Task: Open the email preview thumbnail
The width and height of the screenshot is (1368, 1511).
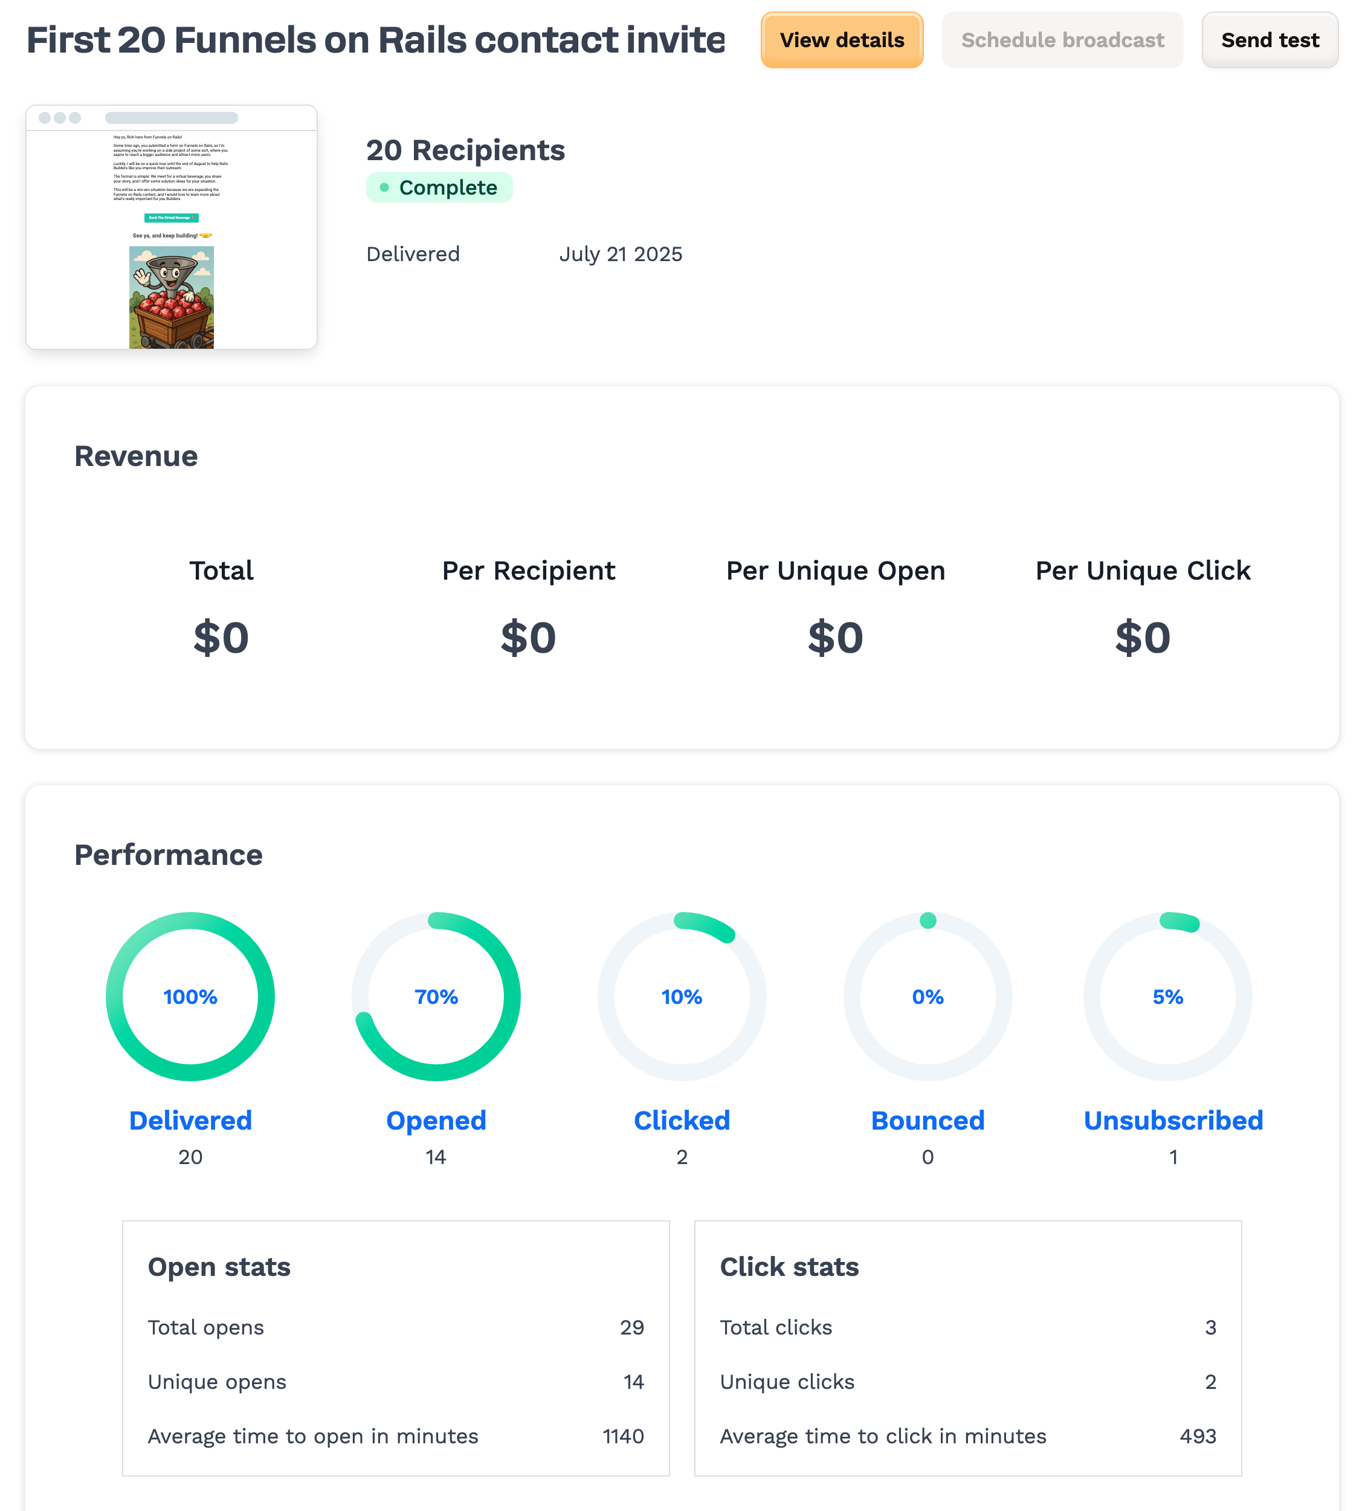Action: 172,227
